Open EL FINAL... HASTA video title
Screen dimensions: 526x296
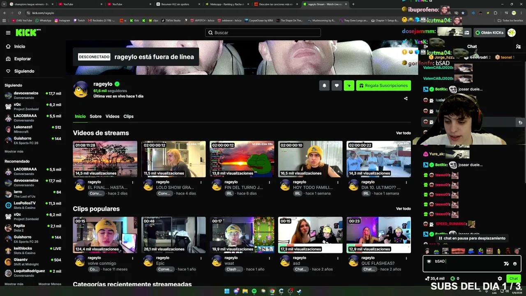click(107, 187)
